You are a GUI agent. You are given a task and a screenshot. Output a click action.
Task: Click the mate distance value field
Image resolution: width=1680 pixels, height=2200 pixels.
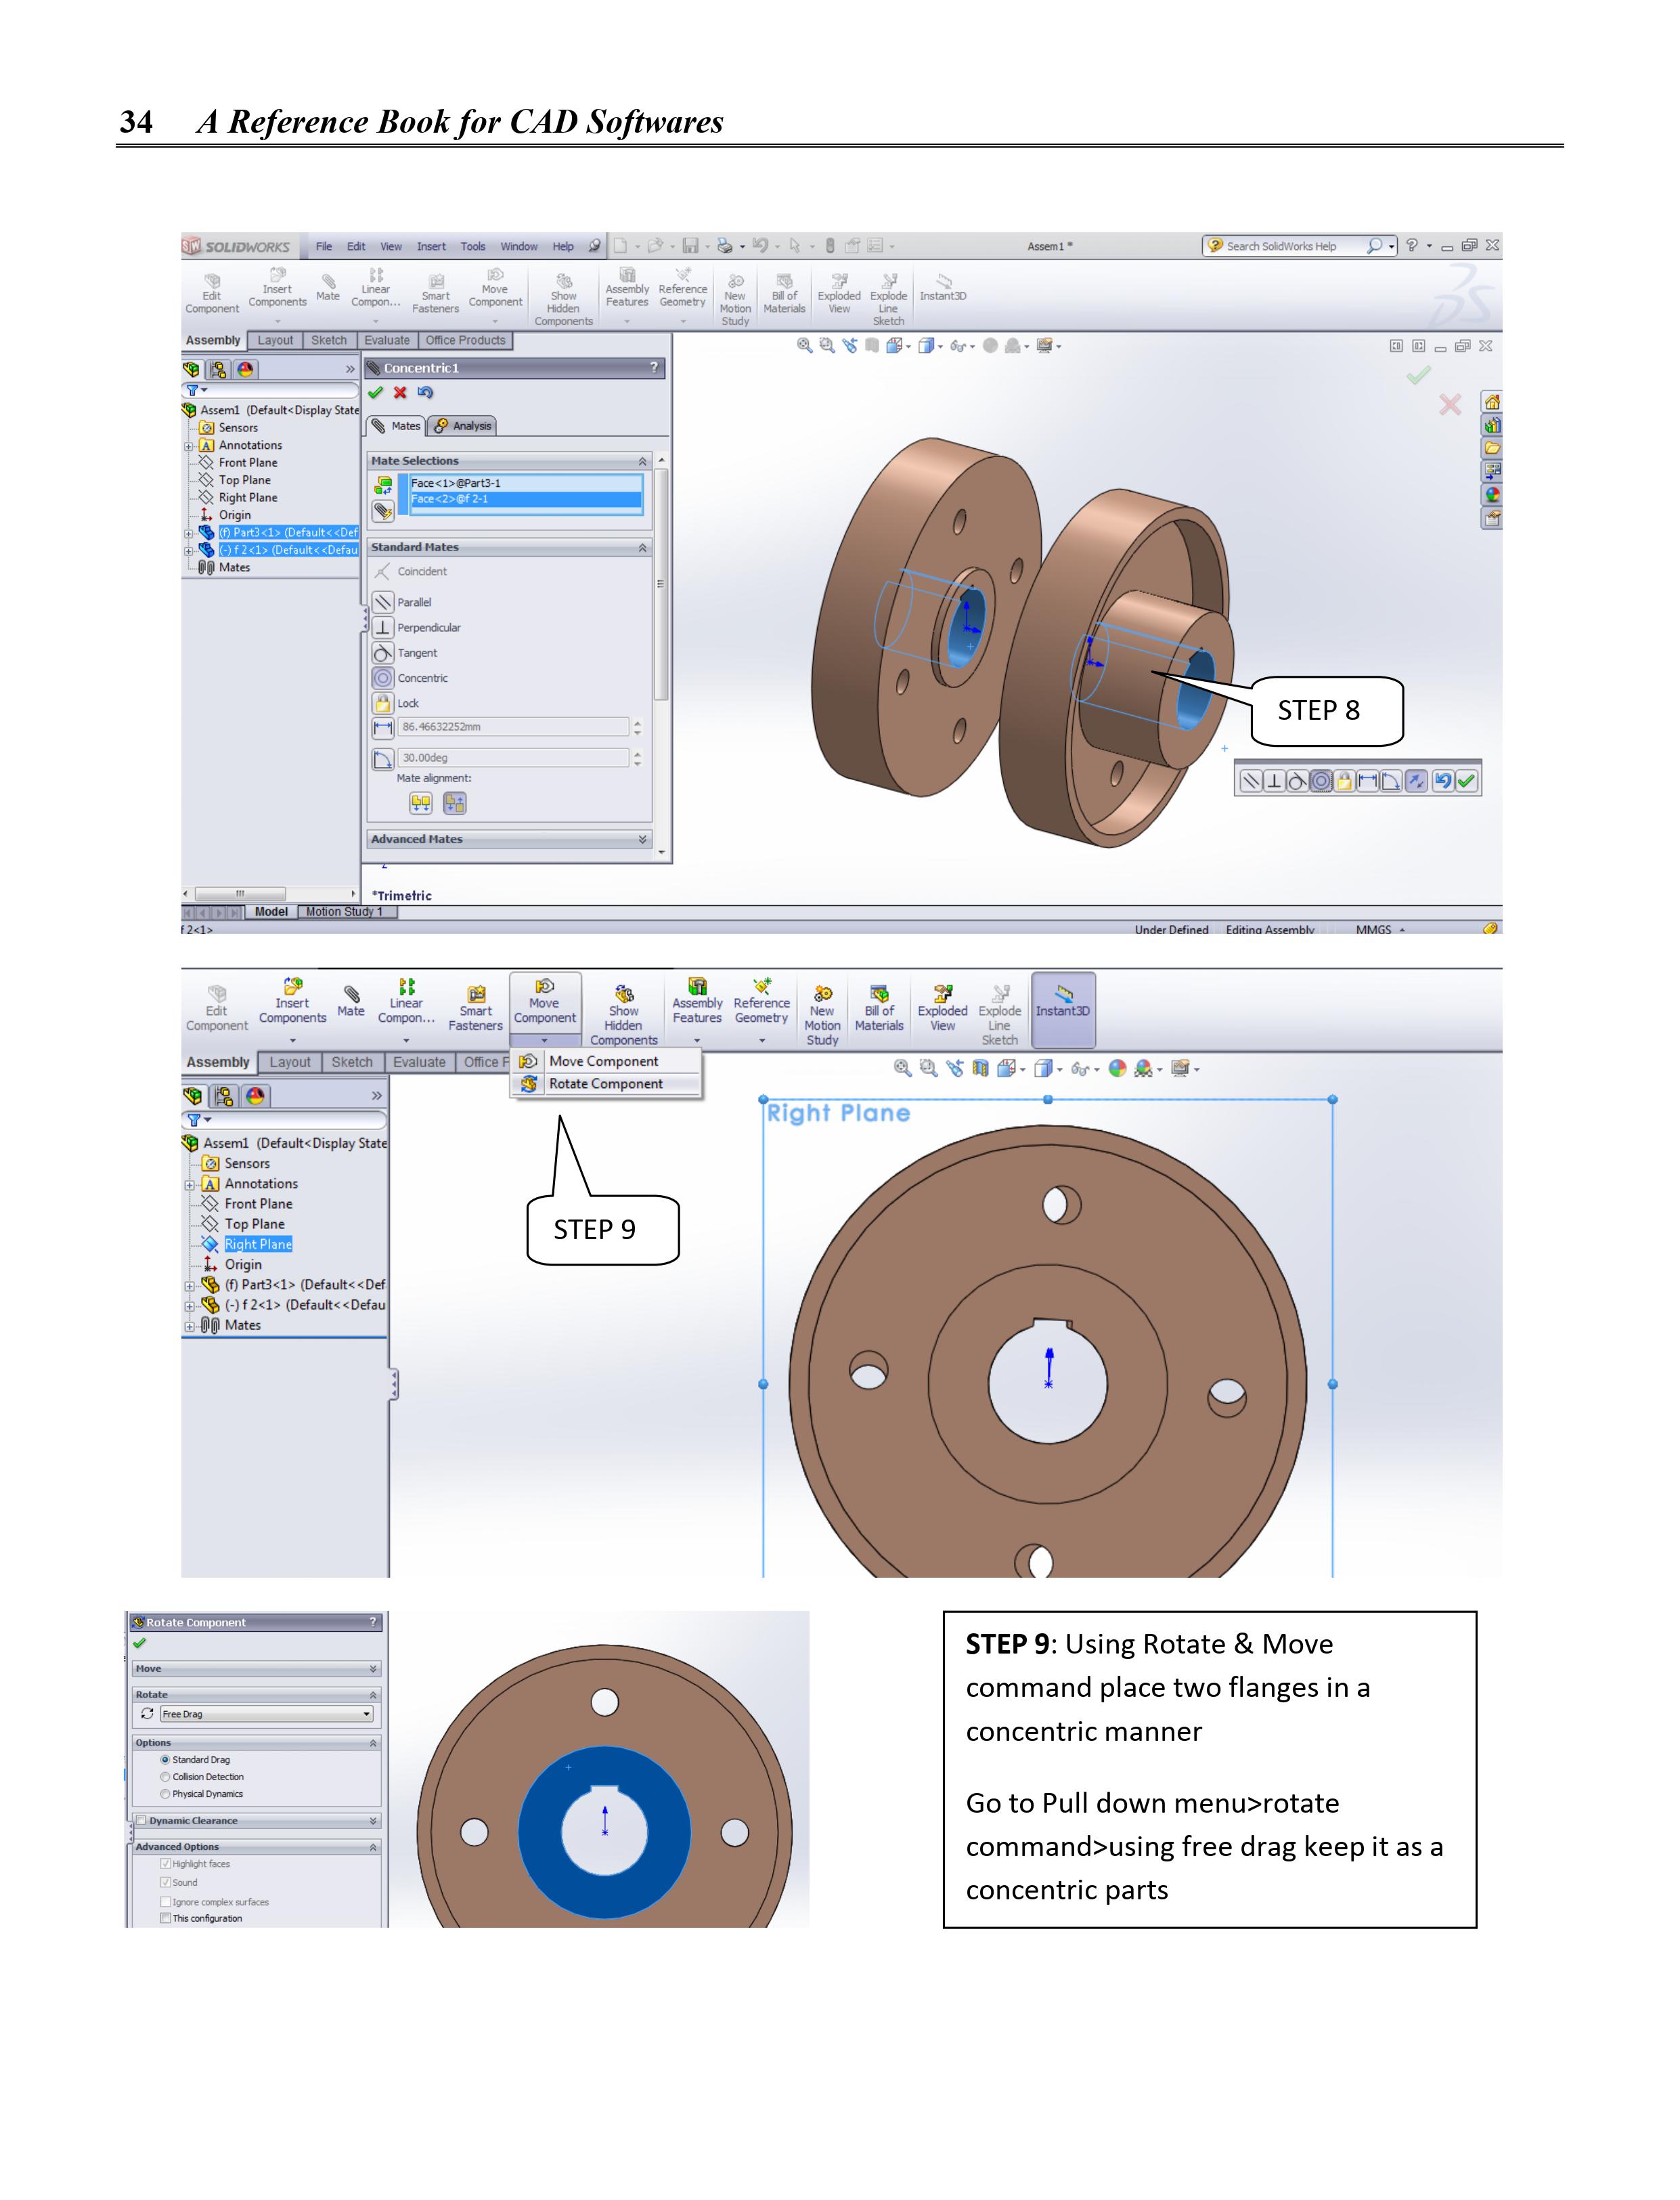tap(513, 727)
